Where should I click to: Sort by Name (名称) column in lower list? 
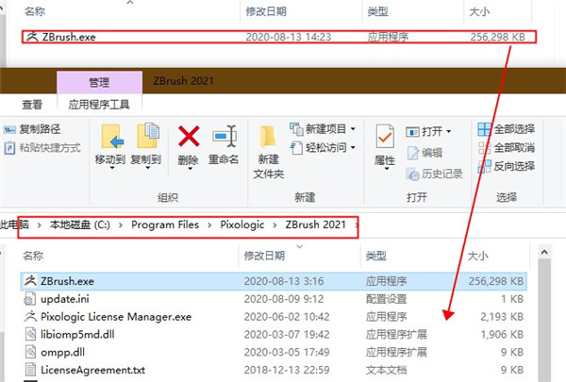pos(33,256)
